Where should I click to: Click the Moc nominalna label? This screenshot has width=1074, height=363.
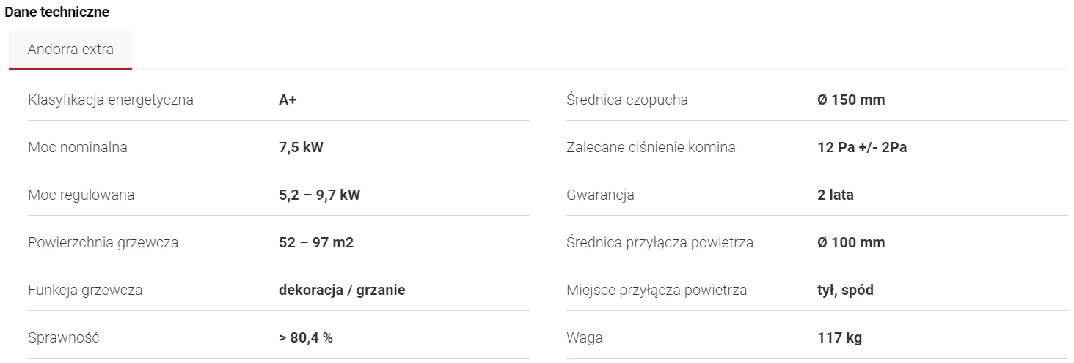click(78, 147)
